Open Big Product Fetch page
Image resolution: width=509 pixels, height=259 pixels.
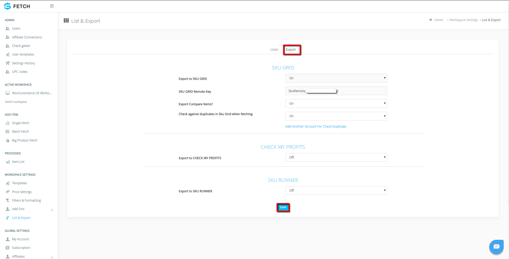coord(25,140)
